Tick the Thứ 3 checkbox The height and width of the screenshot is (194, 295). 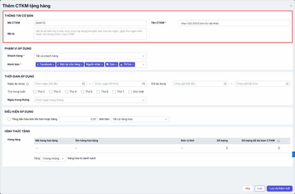(x=50, y=92)
